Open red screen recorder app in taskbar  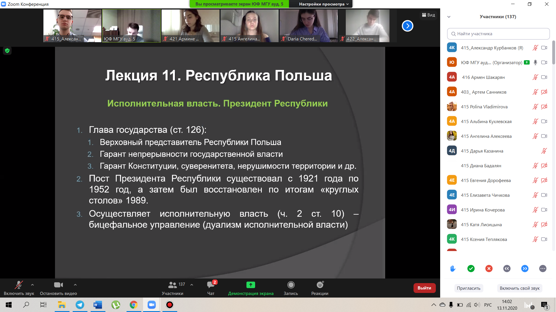coord(170,305)
